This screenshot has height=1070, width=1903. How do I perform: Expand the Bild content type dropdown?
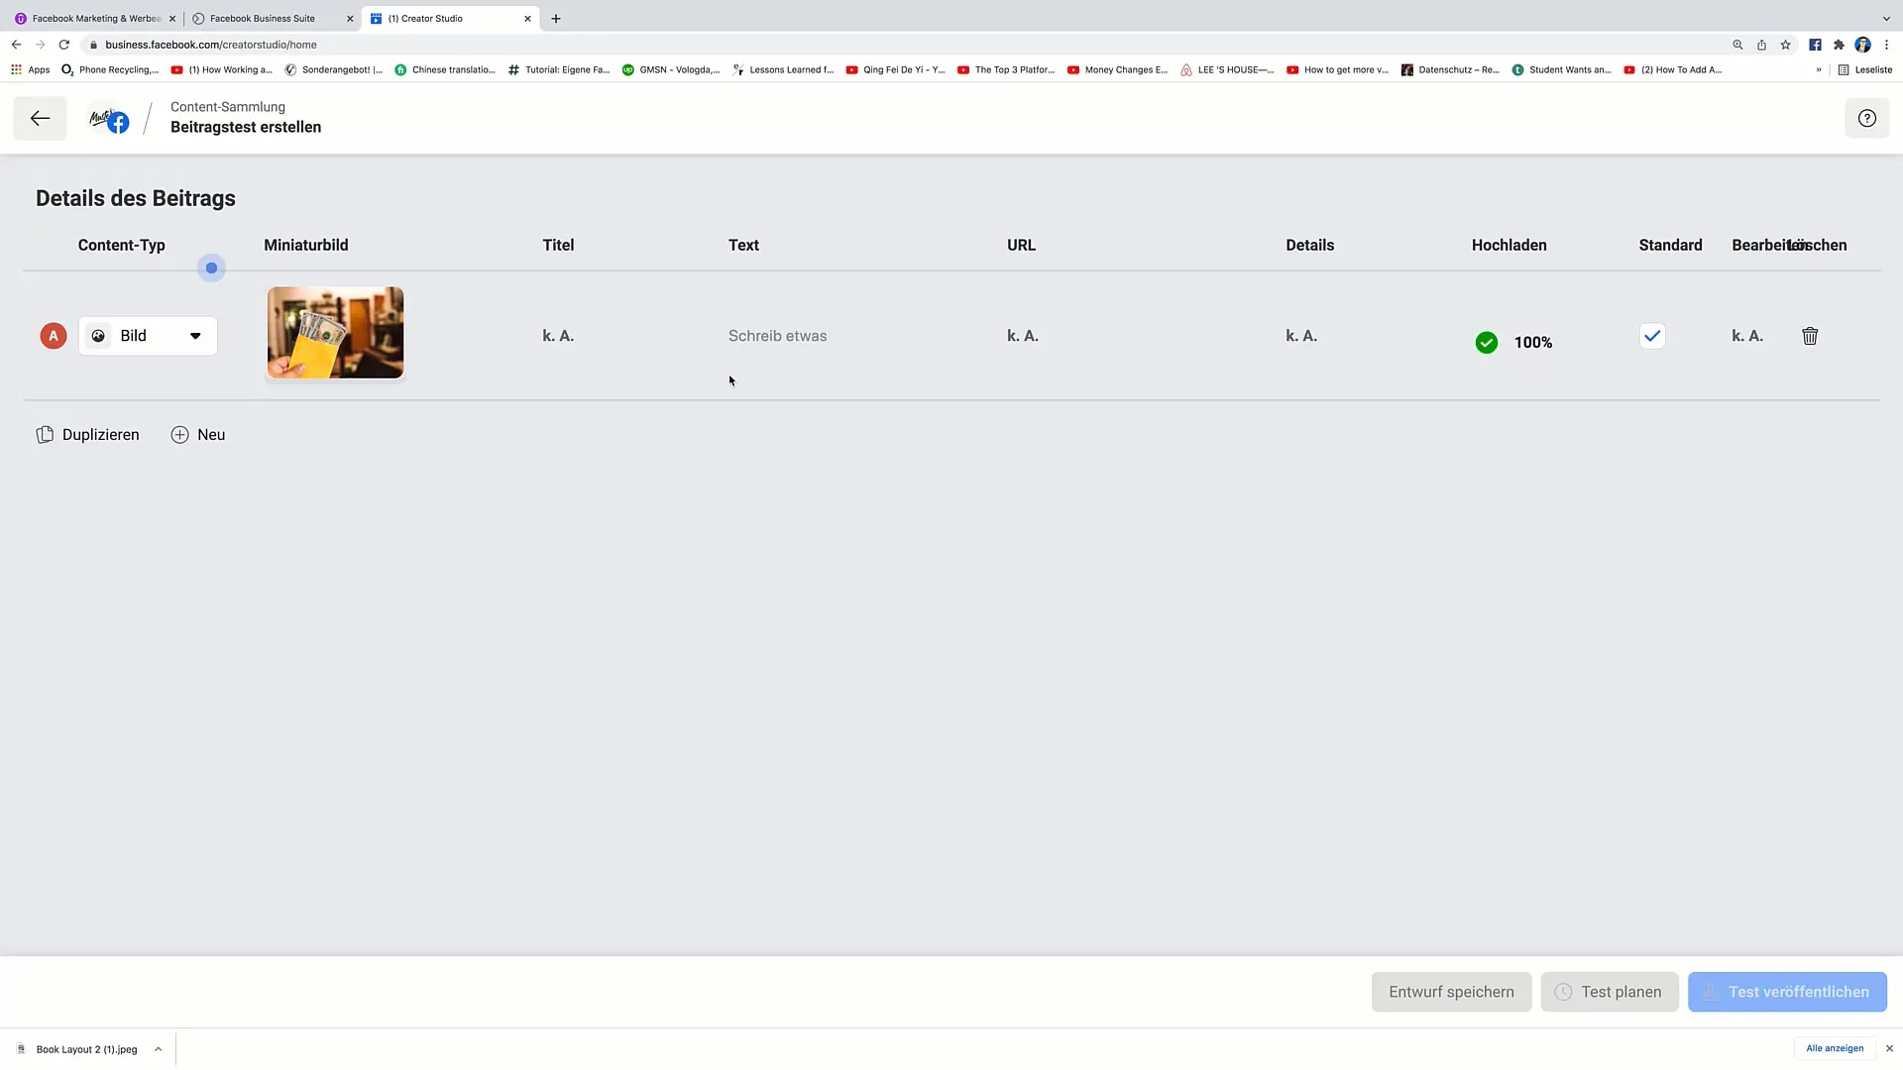coord(193,336)
